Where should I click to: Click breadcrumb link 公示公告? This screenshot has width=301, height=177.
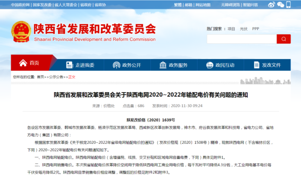pos(56,77)
